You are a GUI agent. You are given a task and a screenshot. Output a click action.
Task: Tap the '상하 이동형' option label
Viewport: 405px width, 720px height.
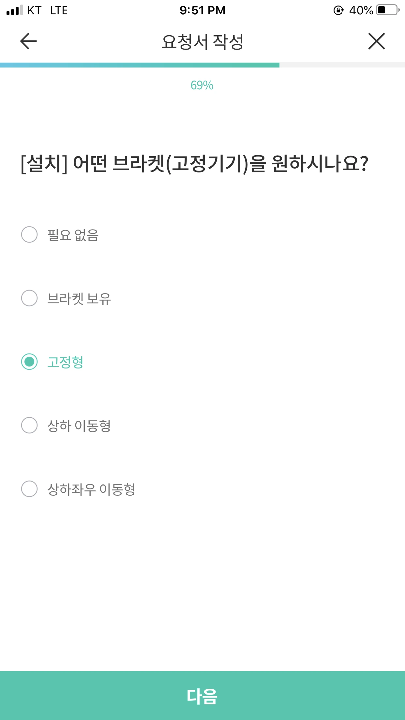pos(79,426)
